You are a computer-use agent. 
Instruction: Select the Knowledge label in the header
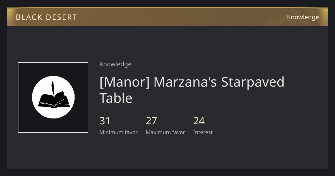coord(303,17)
